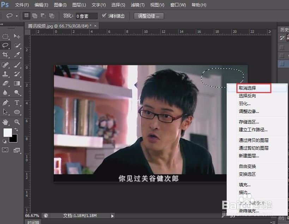
Task: Select the Ellipse shape tool
Action: tap(17, 112)
